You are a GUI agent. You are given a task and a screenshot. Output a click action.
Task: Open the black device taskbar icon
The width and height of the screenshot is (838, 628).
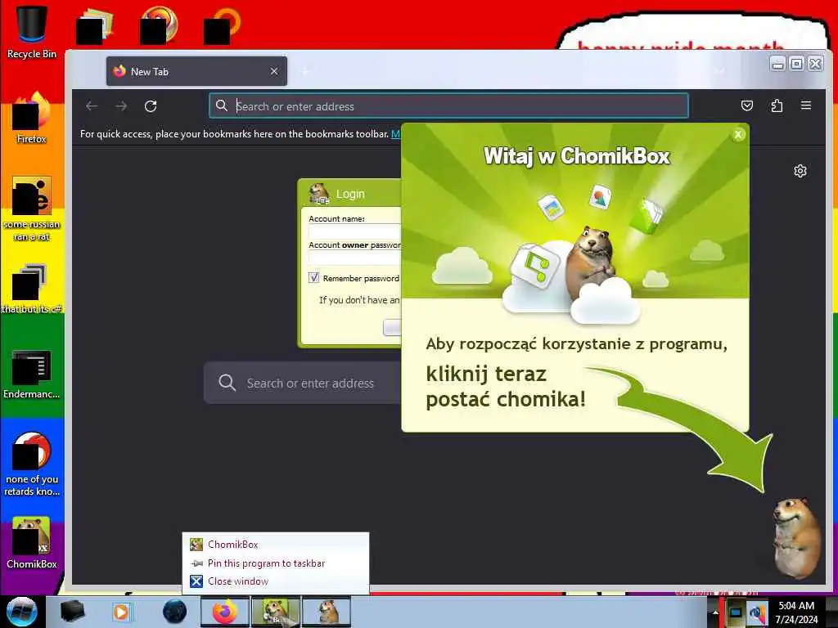[72, 612]
